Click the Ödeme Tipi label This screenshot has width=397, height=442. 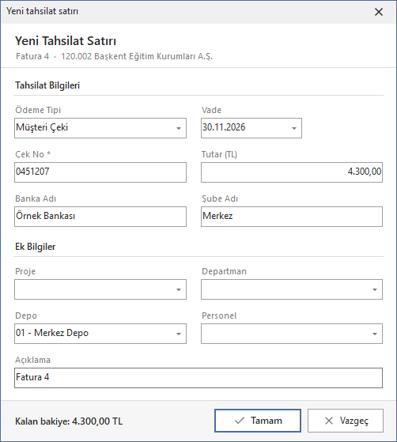(x=38, y=110)
